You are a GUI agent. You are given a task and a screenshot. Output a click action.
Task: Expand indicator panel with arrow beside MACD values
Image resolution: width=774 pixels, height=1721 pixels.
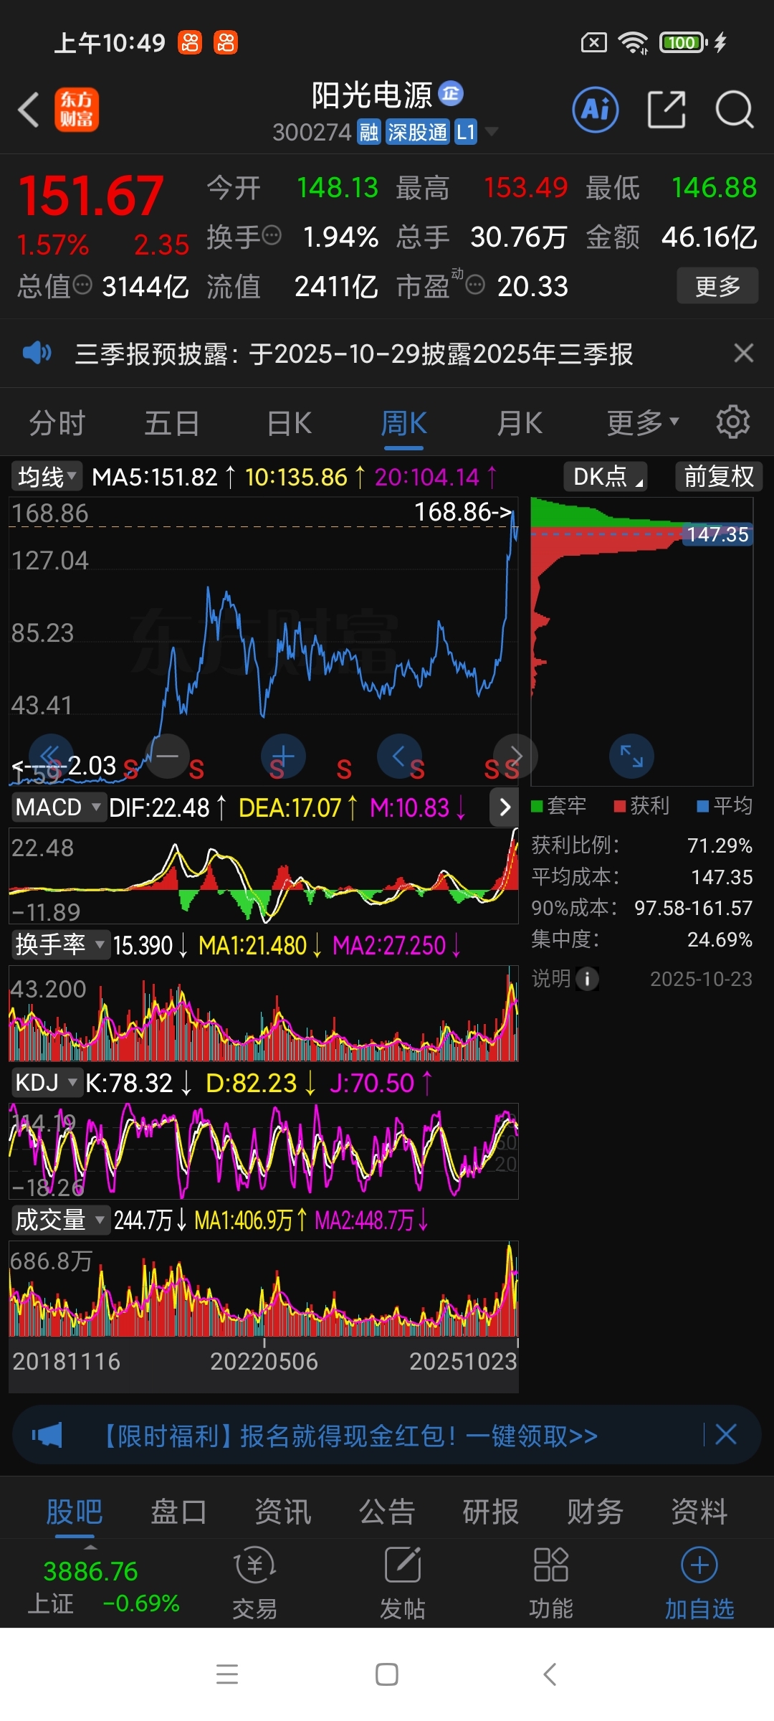505,807
